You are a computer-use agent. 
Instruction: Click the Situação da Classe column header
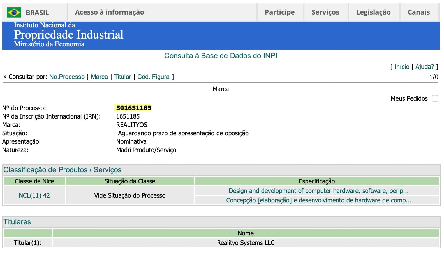[130, 181]
